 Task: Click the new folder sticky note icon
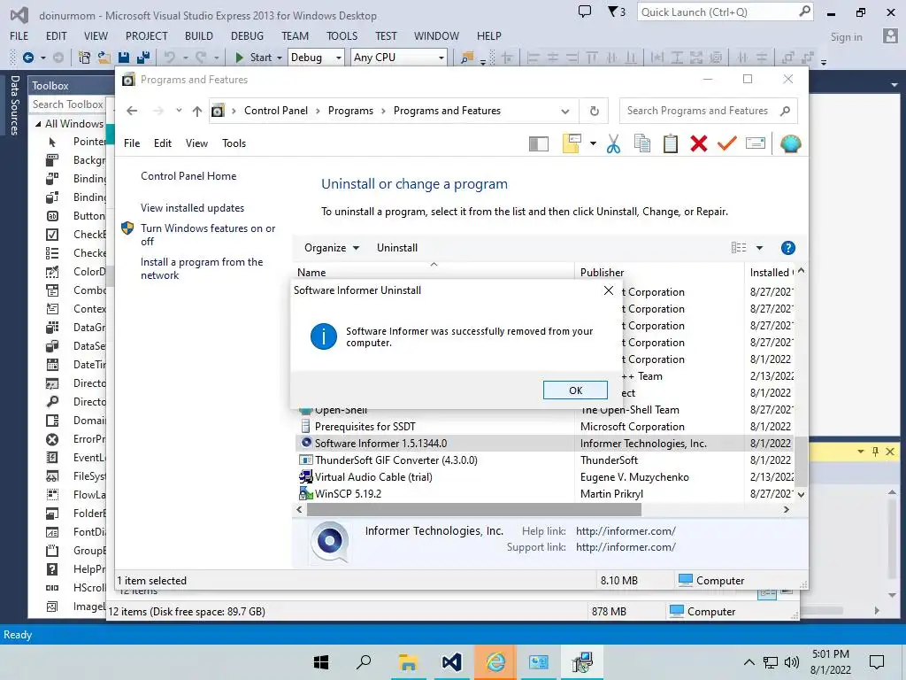(571, 143)
